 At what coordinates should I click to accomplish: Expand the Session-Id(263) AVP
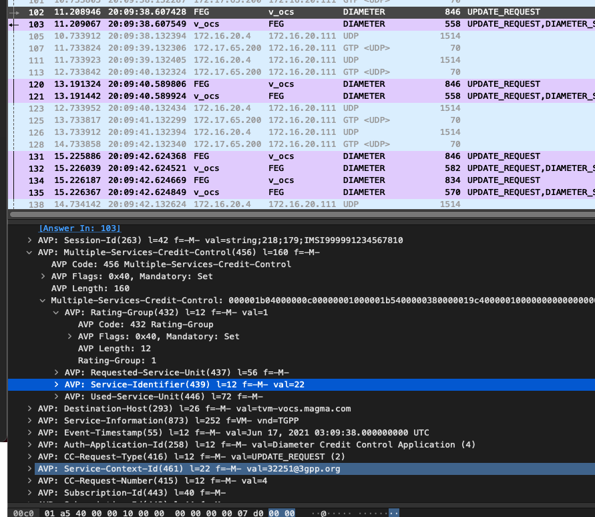pyautogui.click(x=29, y=240)
